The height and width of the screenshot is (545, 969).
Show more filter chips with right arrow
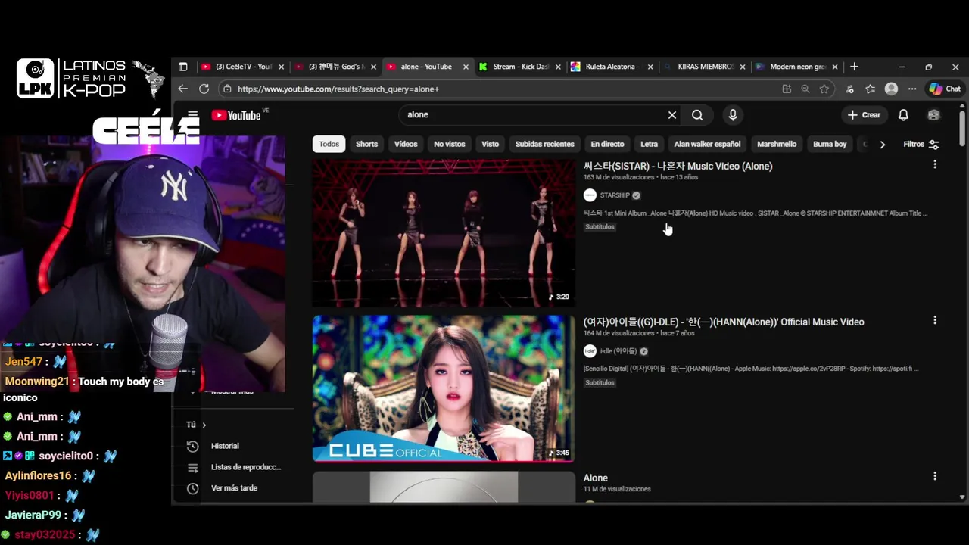coord(882,144)
